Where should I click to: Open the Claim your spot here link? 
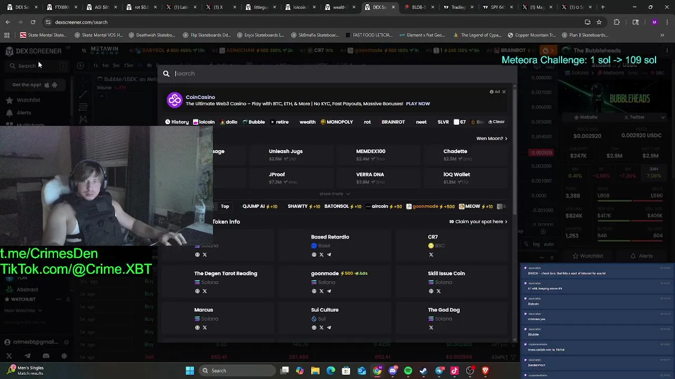coord(478,222)
